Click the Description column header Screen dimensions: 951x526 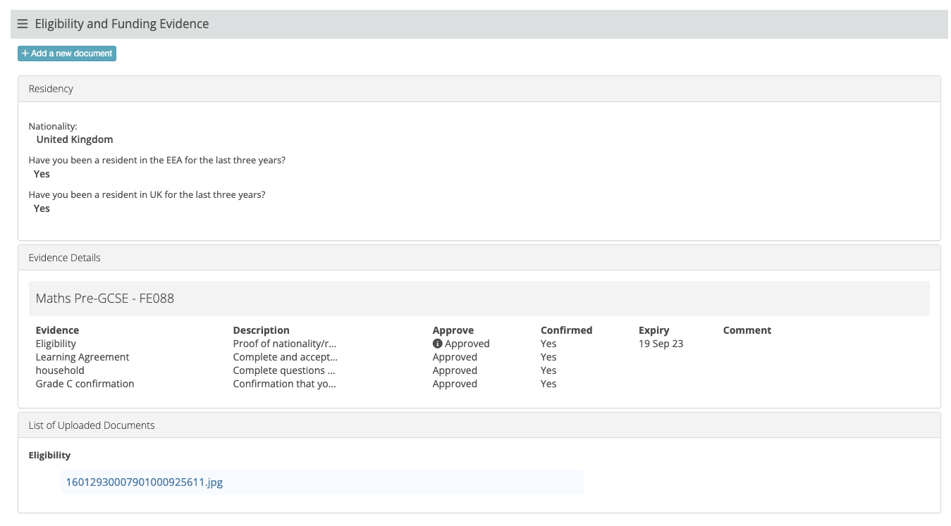point(261,330)
